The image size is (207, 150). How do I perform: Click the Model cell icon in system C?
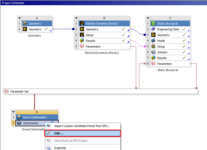point(153,41)
